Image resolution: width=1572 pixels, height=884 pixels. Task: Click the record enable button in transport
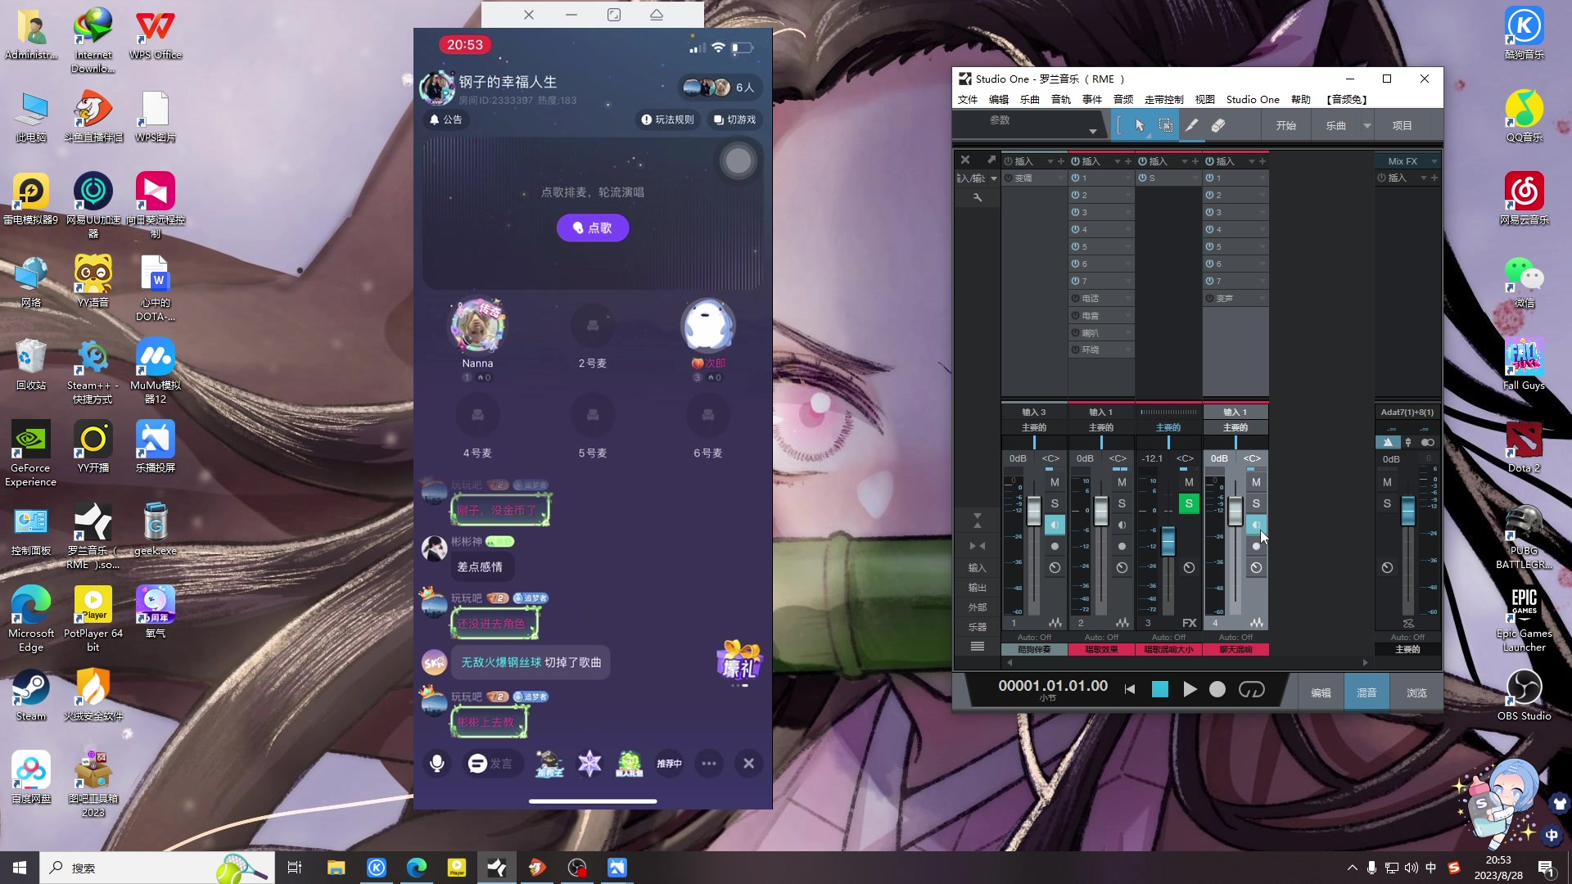pos(1217,690)
